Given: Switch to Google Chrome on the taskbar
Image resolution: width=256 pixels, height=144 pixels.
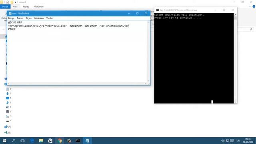Looking at the screenshot, I should pos(60,140).
